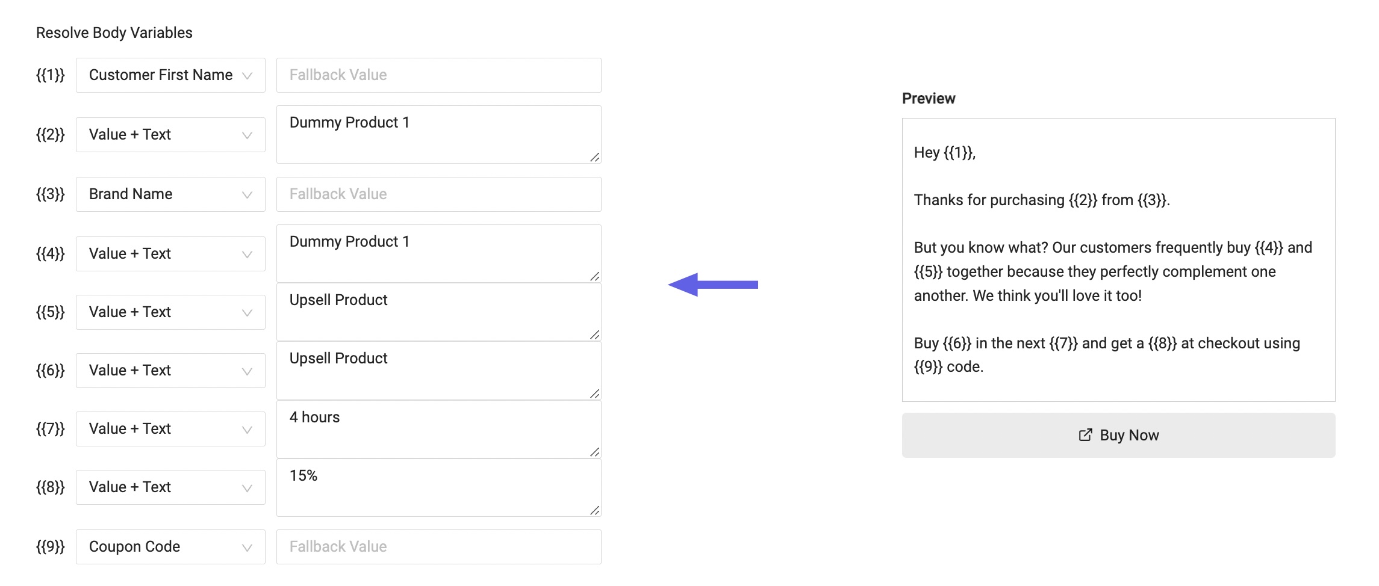1379x586 pixels.
Task: Click the external link icon beside Buy Now
Action: click(x=1085, y=435)
